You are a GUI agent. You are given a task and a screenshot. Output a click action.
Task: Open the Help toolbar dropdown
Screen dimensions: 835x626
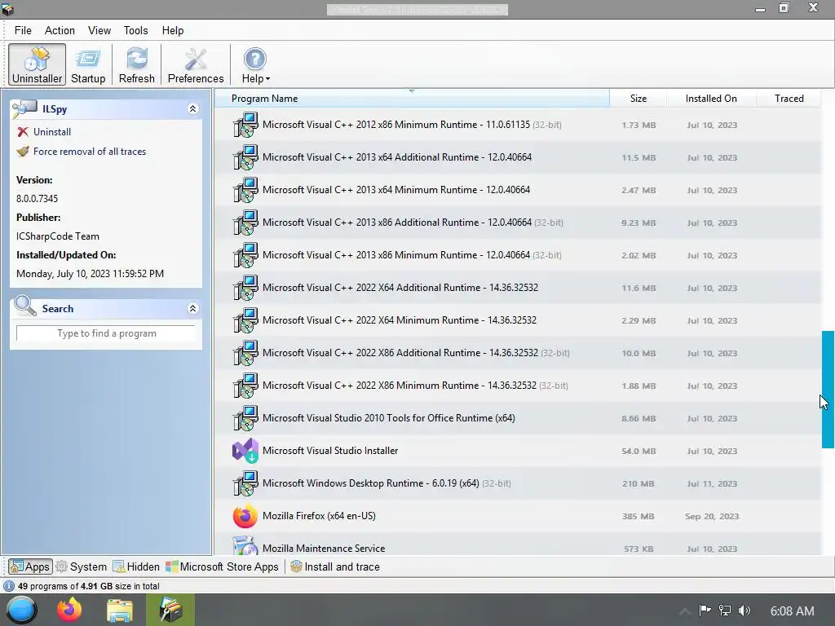point(255,65)
